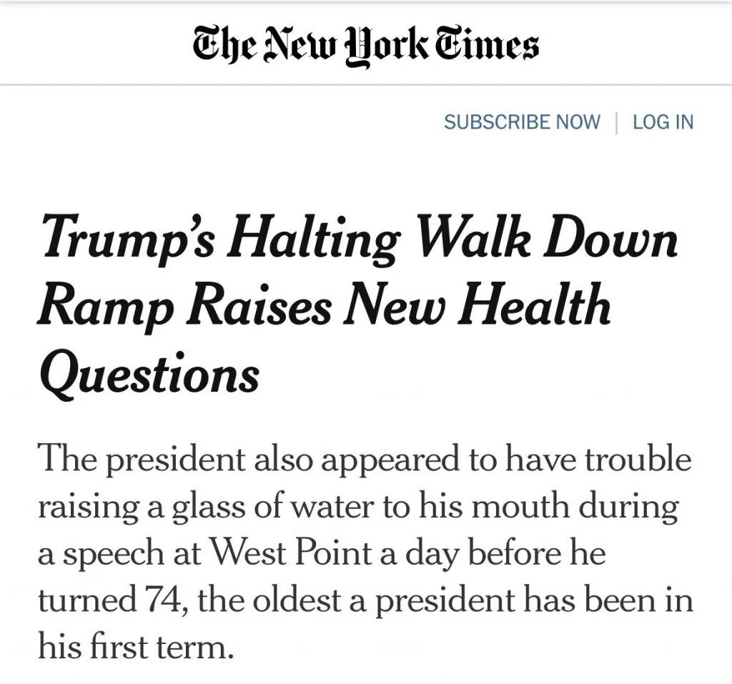
Task: Click the divider between Subscribe and Log In
Action: tap(617, 122)
